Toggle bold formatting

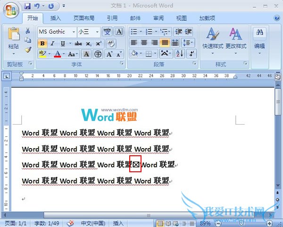pyautogui.click(x=42, y=43)
